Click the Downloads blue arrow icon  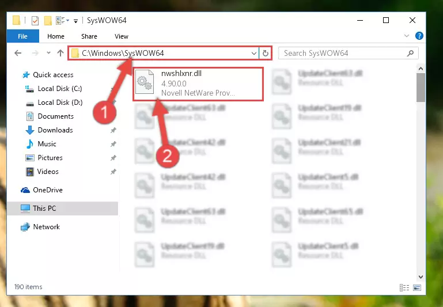[29, 130]
